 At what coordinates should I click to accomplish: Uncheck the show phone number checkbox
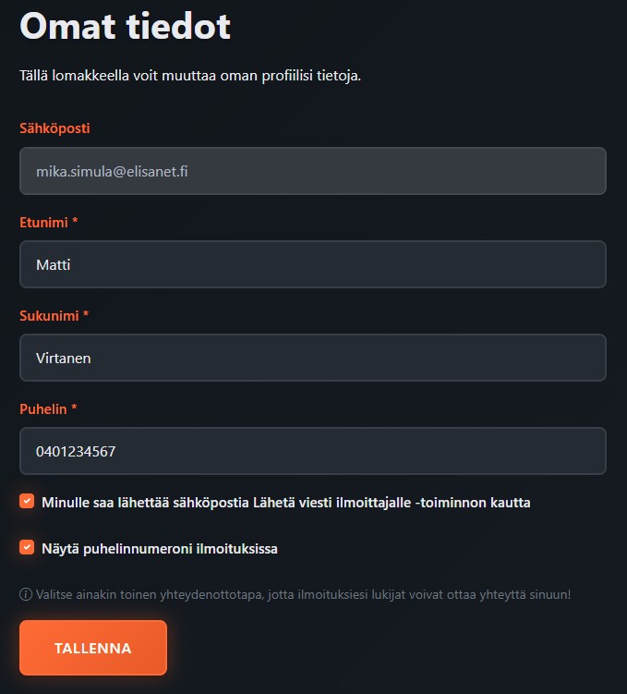[x=27, y=548]
